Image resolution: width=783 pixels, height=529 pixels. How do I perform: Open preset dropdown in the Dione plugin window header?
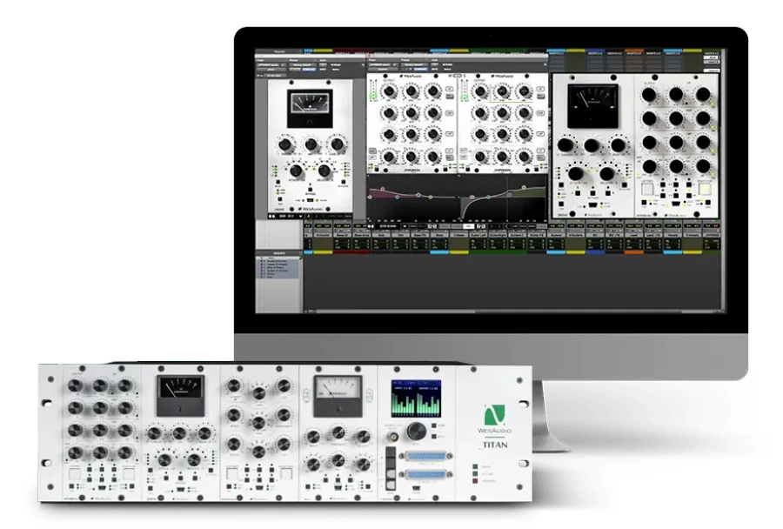pos(303,65)
